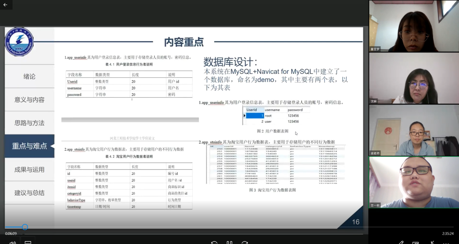Go to the 成果与运用 section

click(30, 170)
